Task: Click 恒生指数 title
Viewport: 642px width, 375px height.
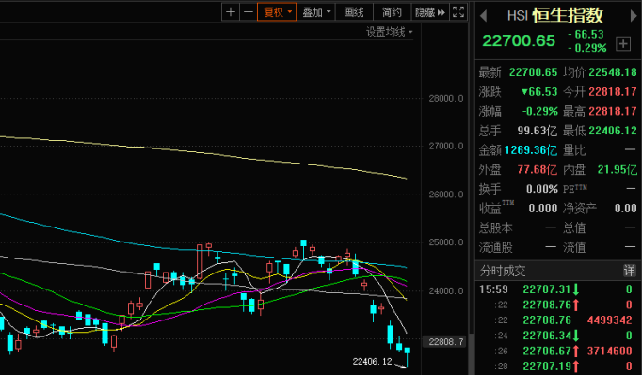Action: pyautogui.click(x=568, y=16)
